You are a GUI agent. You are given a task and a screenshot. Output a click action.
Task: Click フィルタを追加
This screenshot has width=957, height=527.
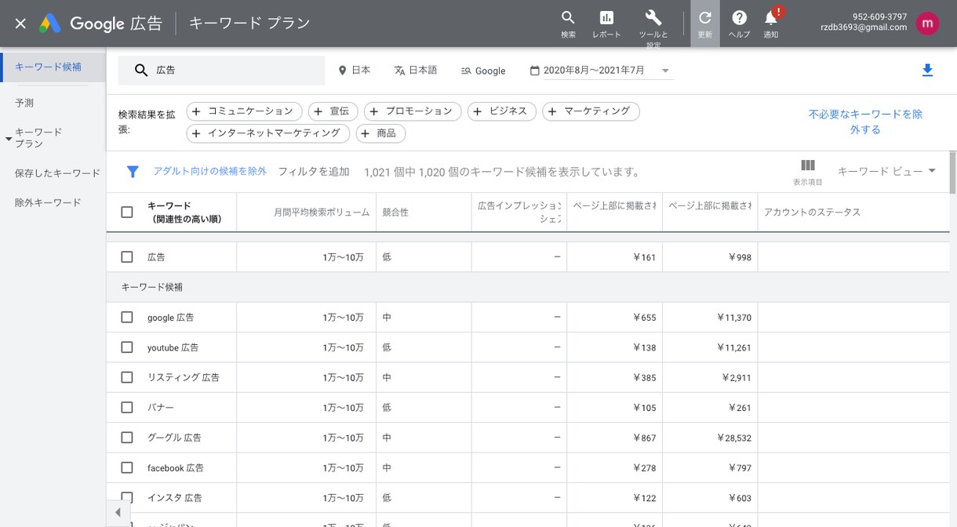coord(313,172)
